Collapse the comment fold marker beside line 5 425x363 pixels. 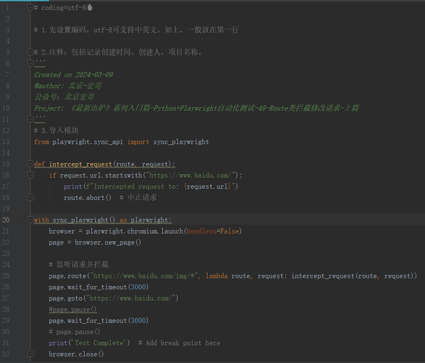click(x=30, y=52)
